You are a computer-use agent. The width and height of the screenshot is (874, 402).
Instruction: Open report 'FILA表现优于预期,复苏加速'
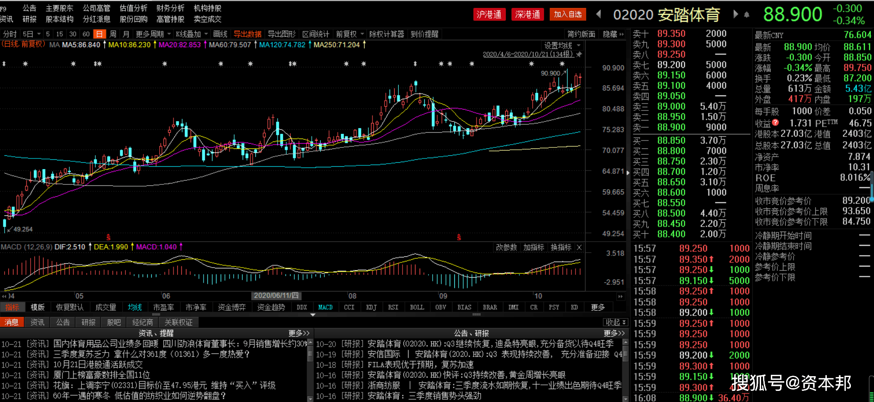pyautogui.click(x=421, y=365)
